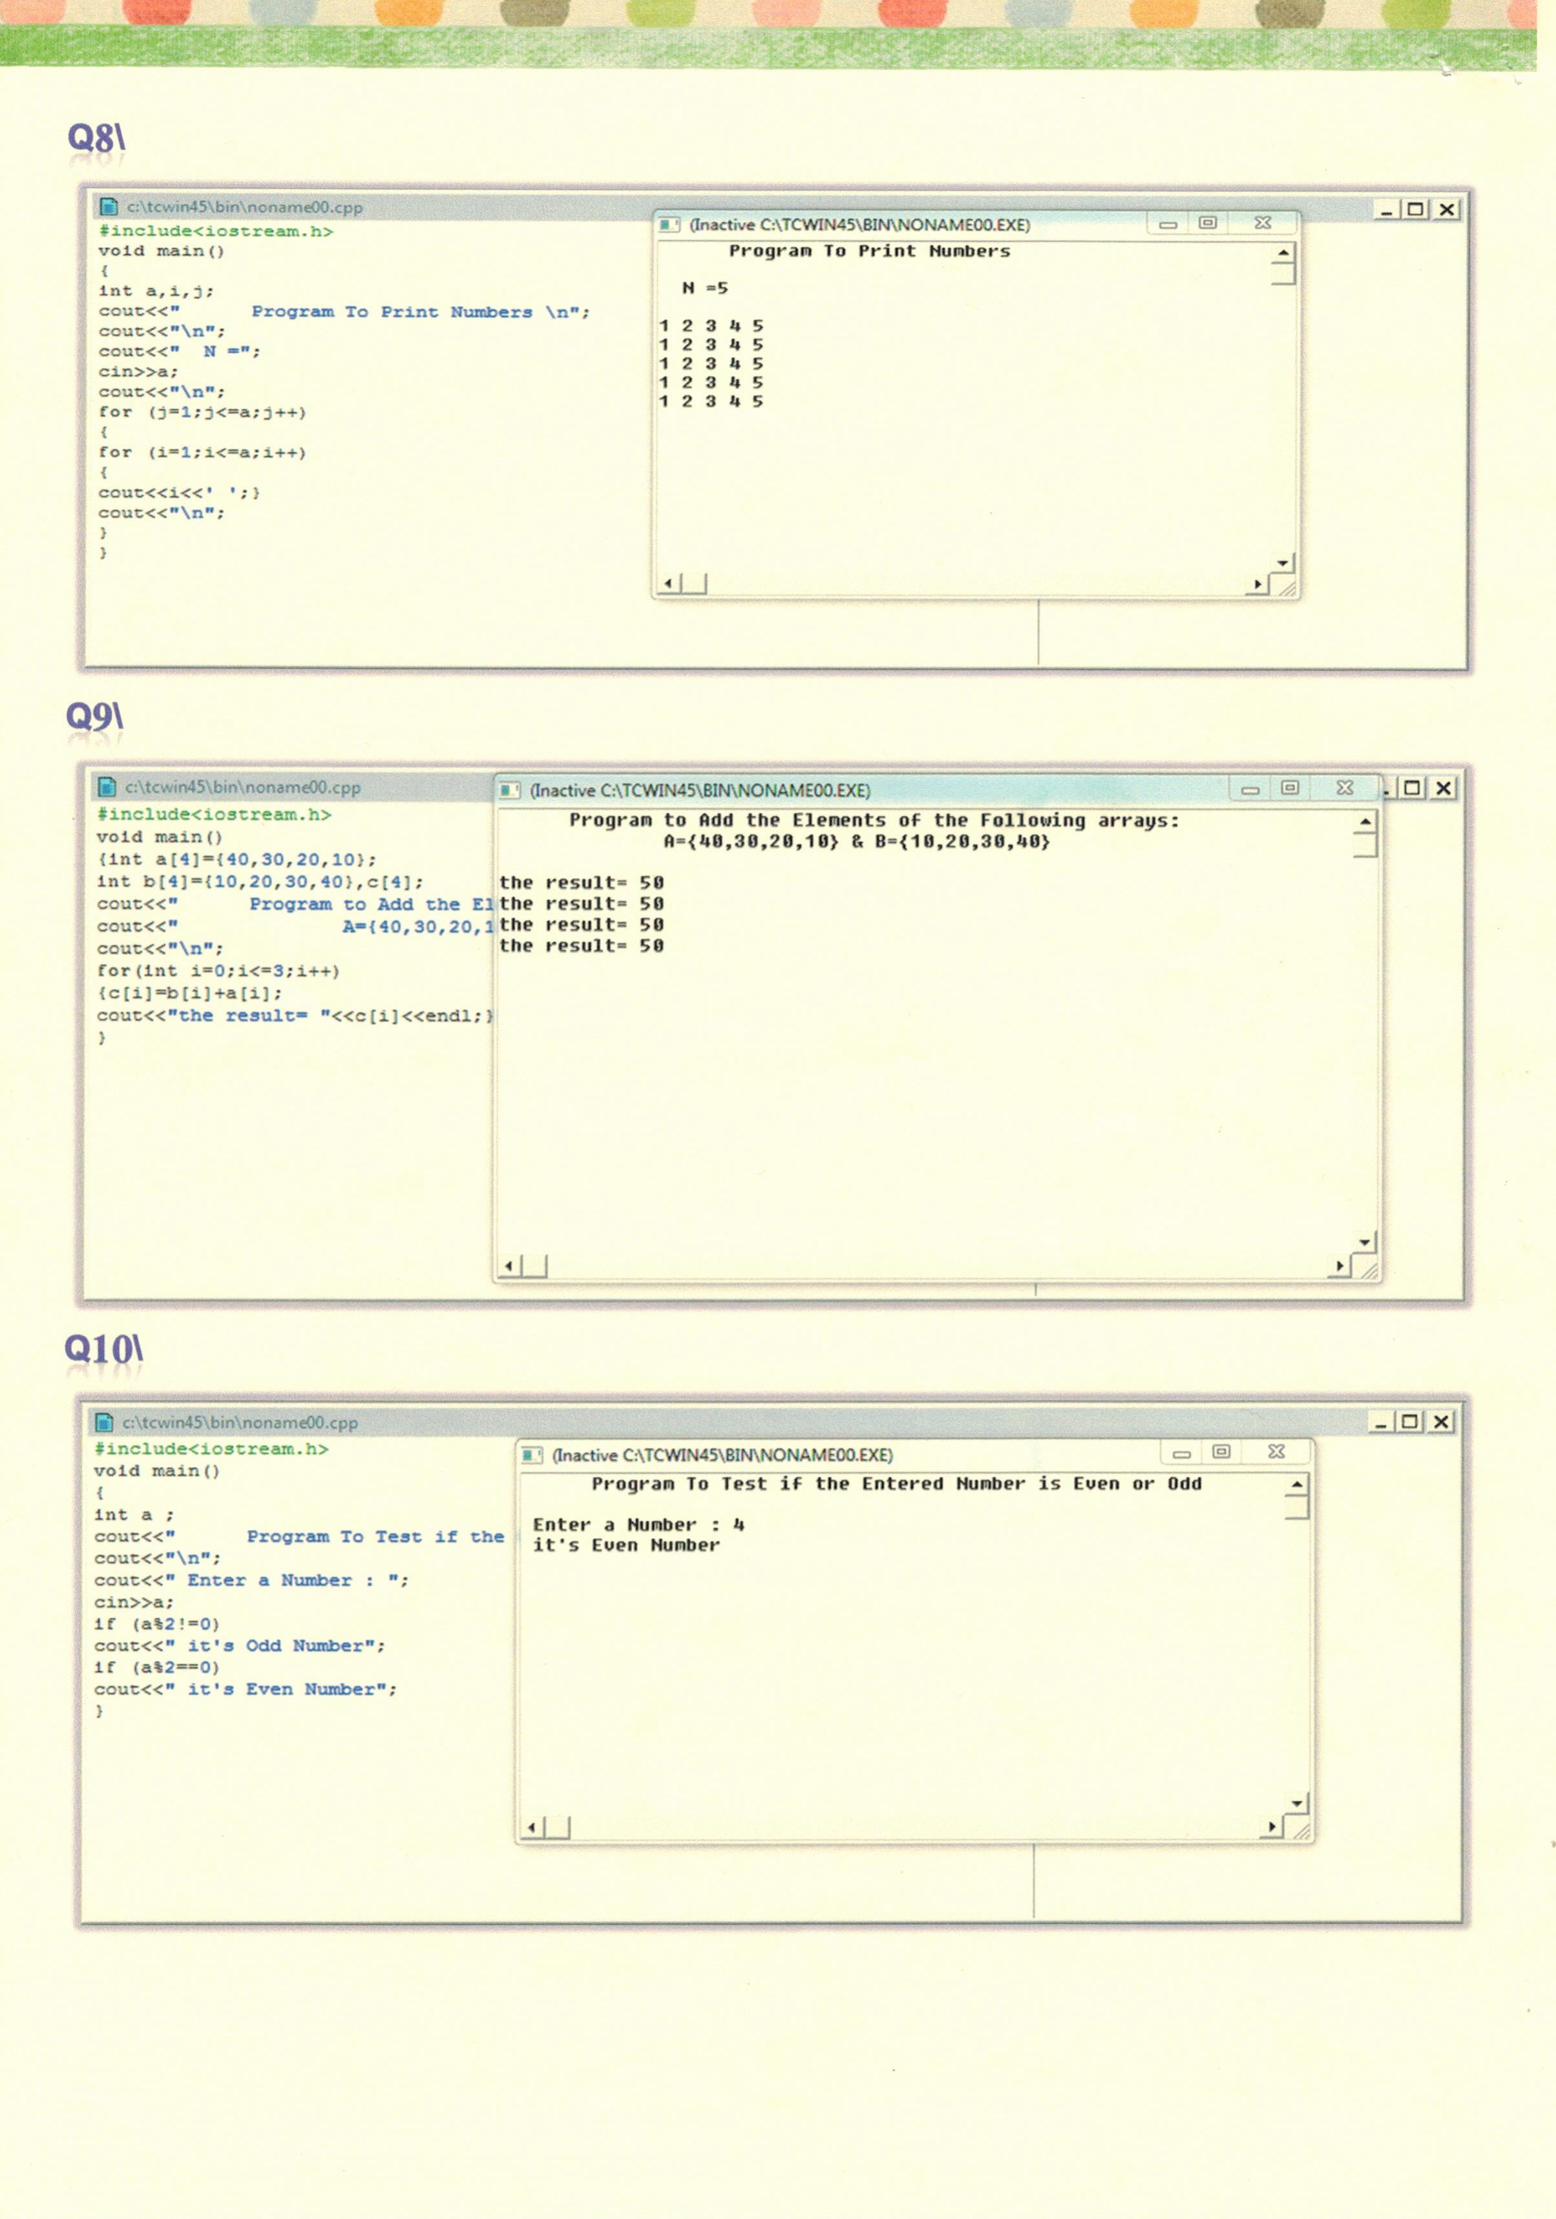Screen dimensions: 1556x2219
Task: Click the 'int a ;' line in Q10 code
Action: 134,1514
